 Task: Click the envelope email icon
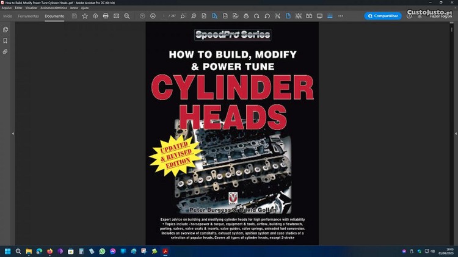point(116,16)
